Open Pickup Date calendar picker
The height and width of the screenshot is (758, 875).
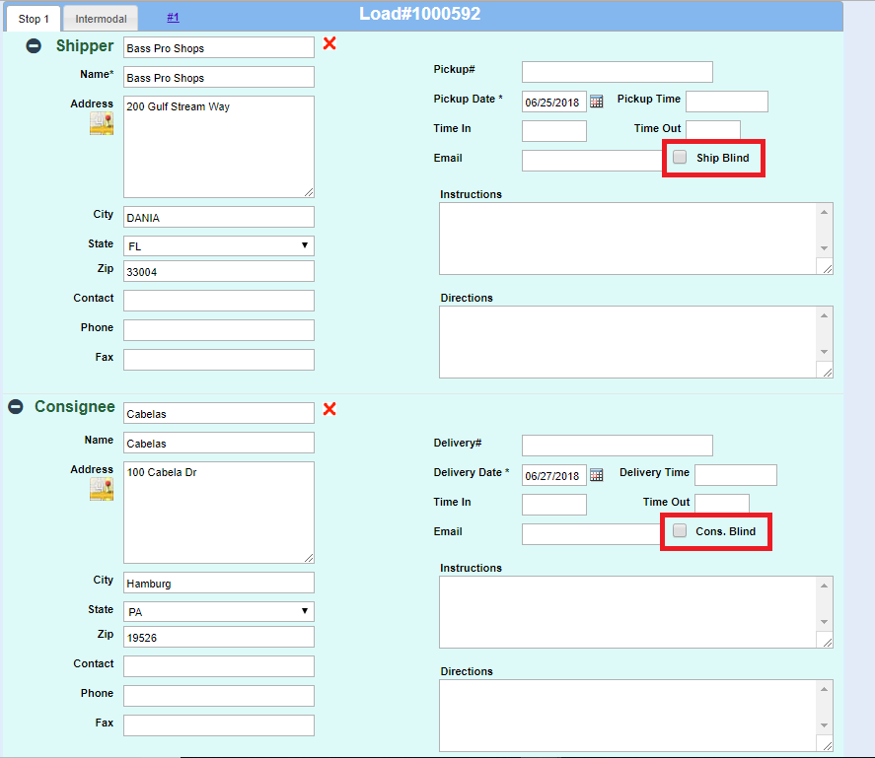pos(596,102)
